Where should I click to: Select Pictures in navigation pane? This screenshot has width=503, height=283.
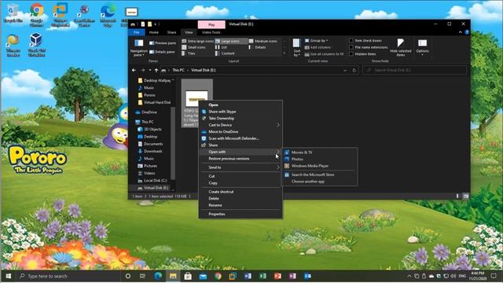pos(150,166)
